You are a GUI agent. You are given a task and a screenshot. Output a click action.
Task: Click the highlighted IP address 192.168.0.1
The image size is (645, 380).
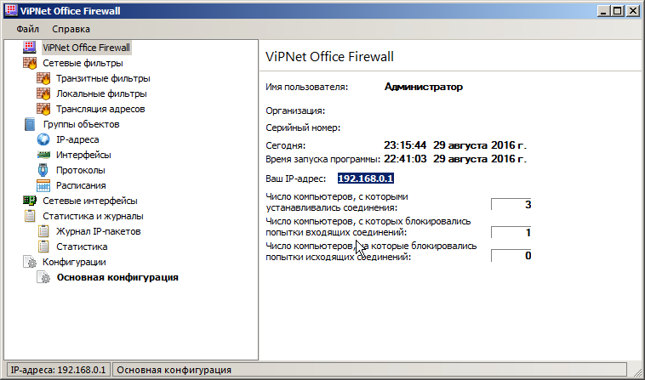pos(366,179)
